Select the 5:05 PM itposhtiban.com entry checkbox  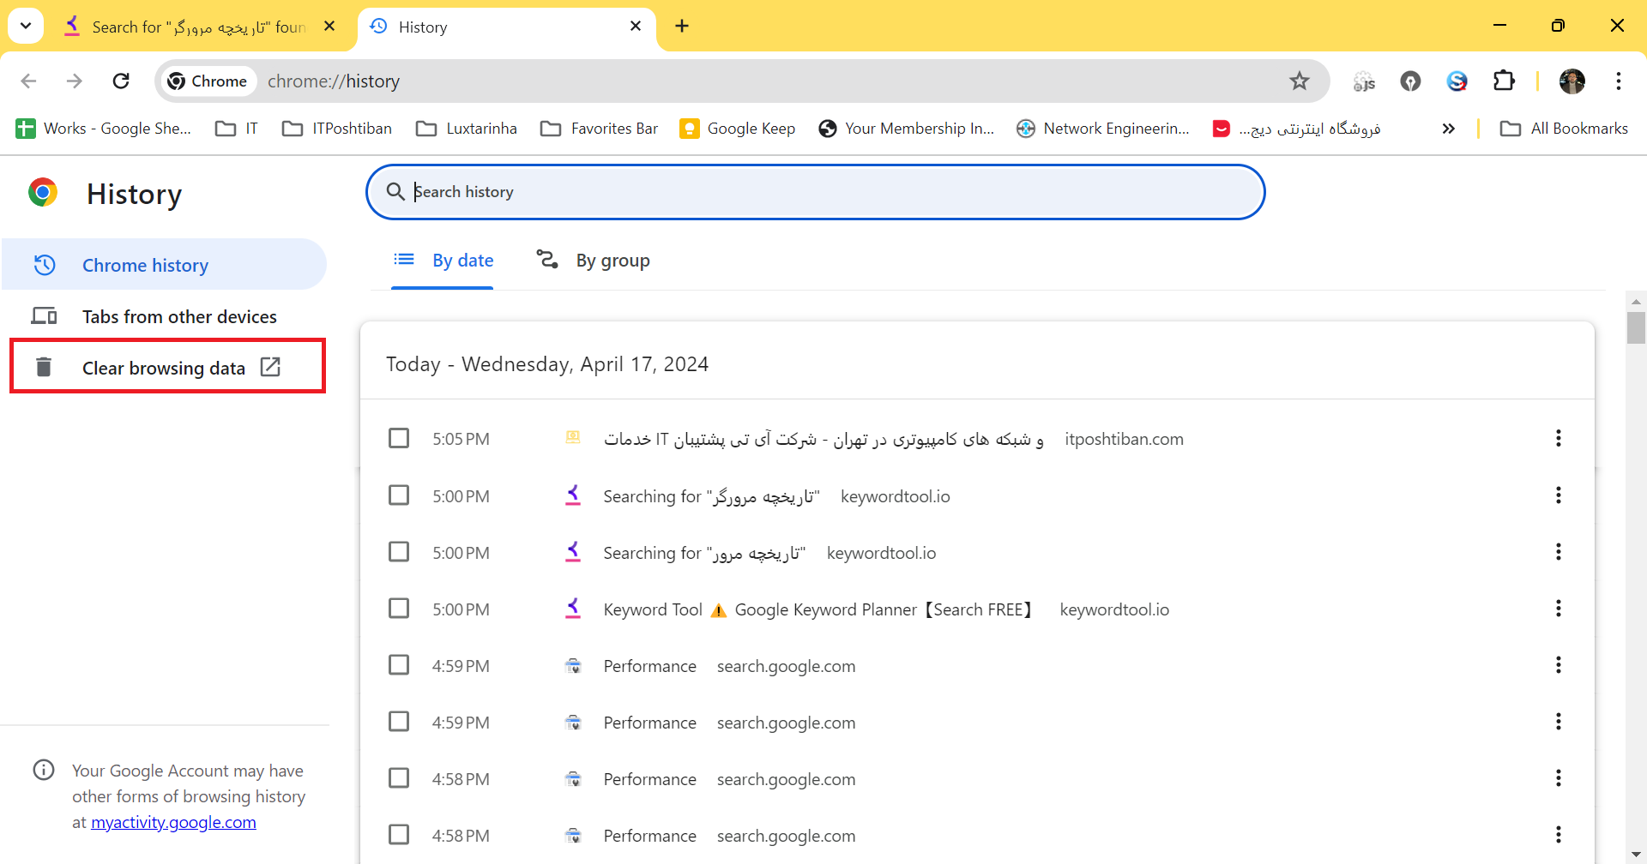click(x=399, y=438)
